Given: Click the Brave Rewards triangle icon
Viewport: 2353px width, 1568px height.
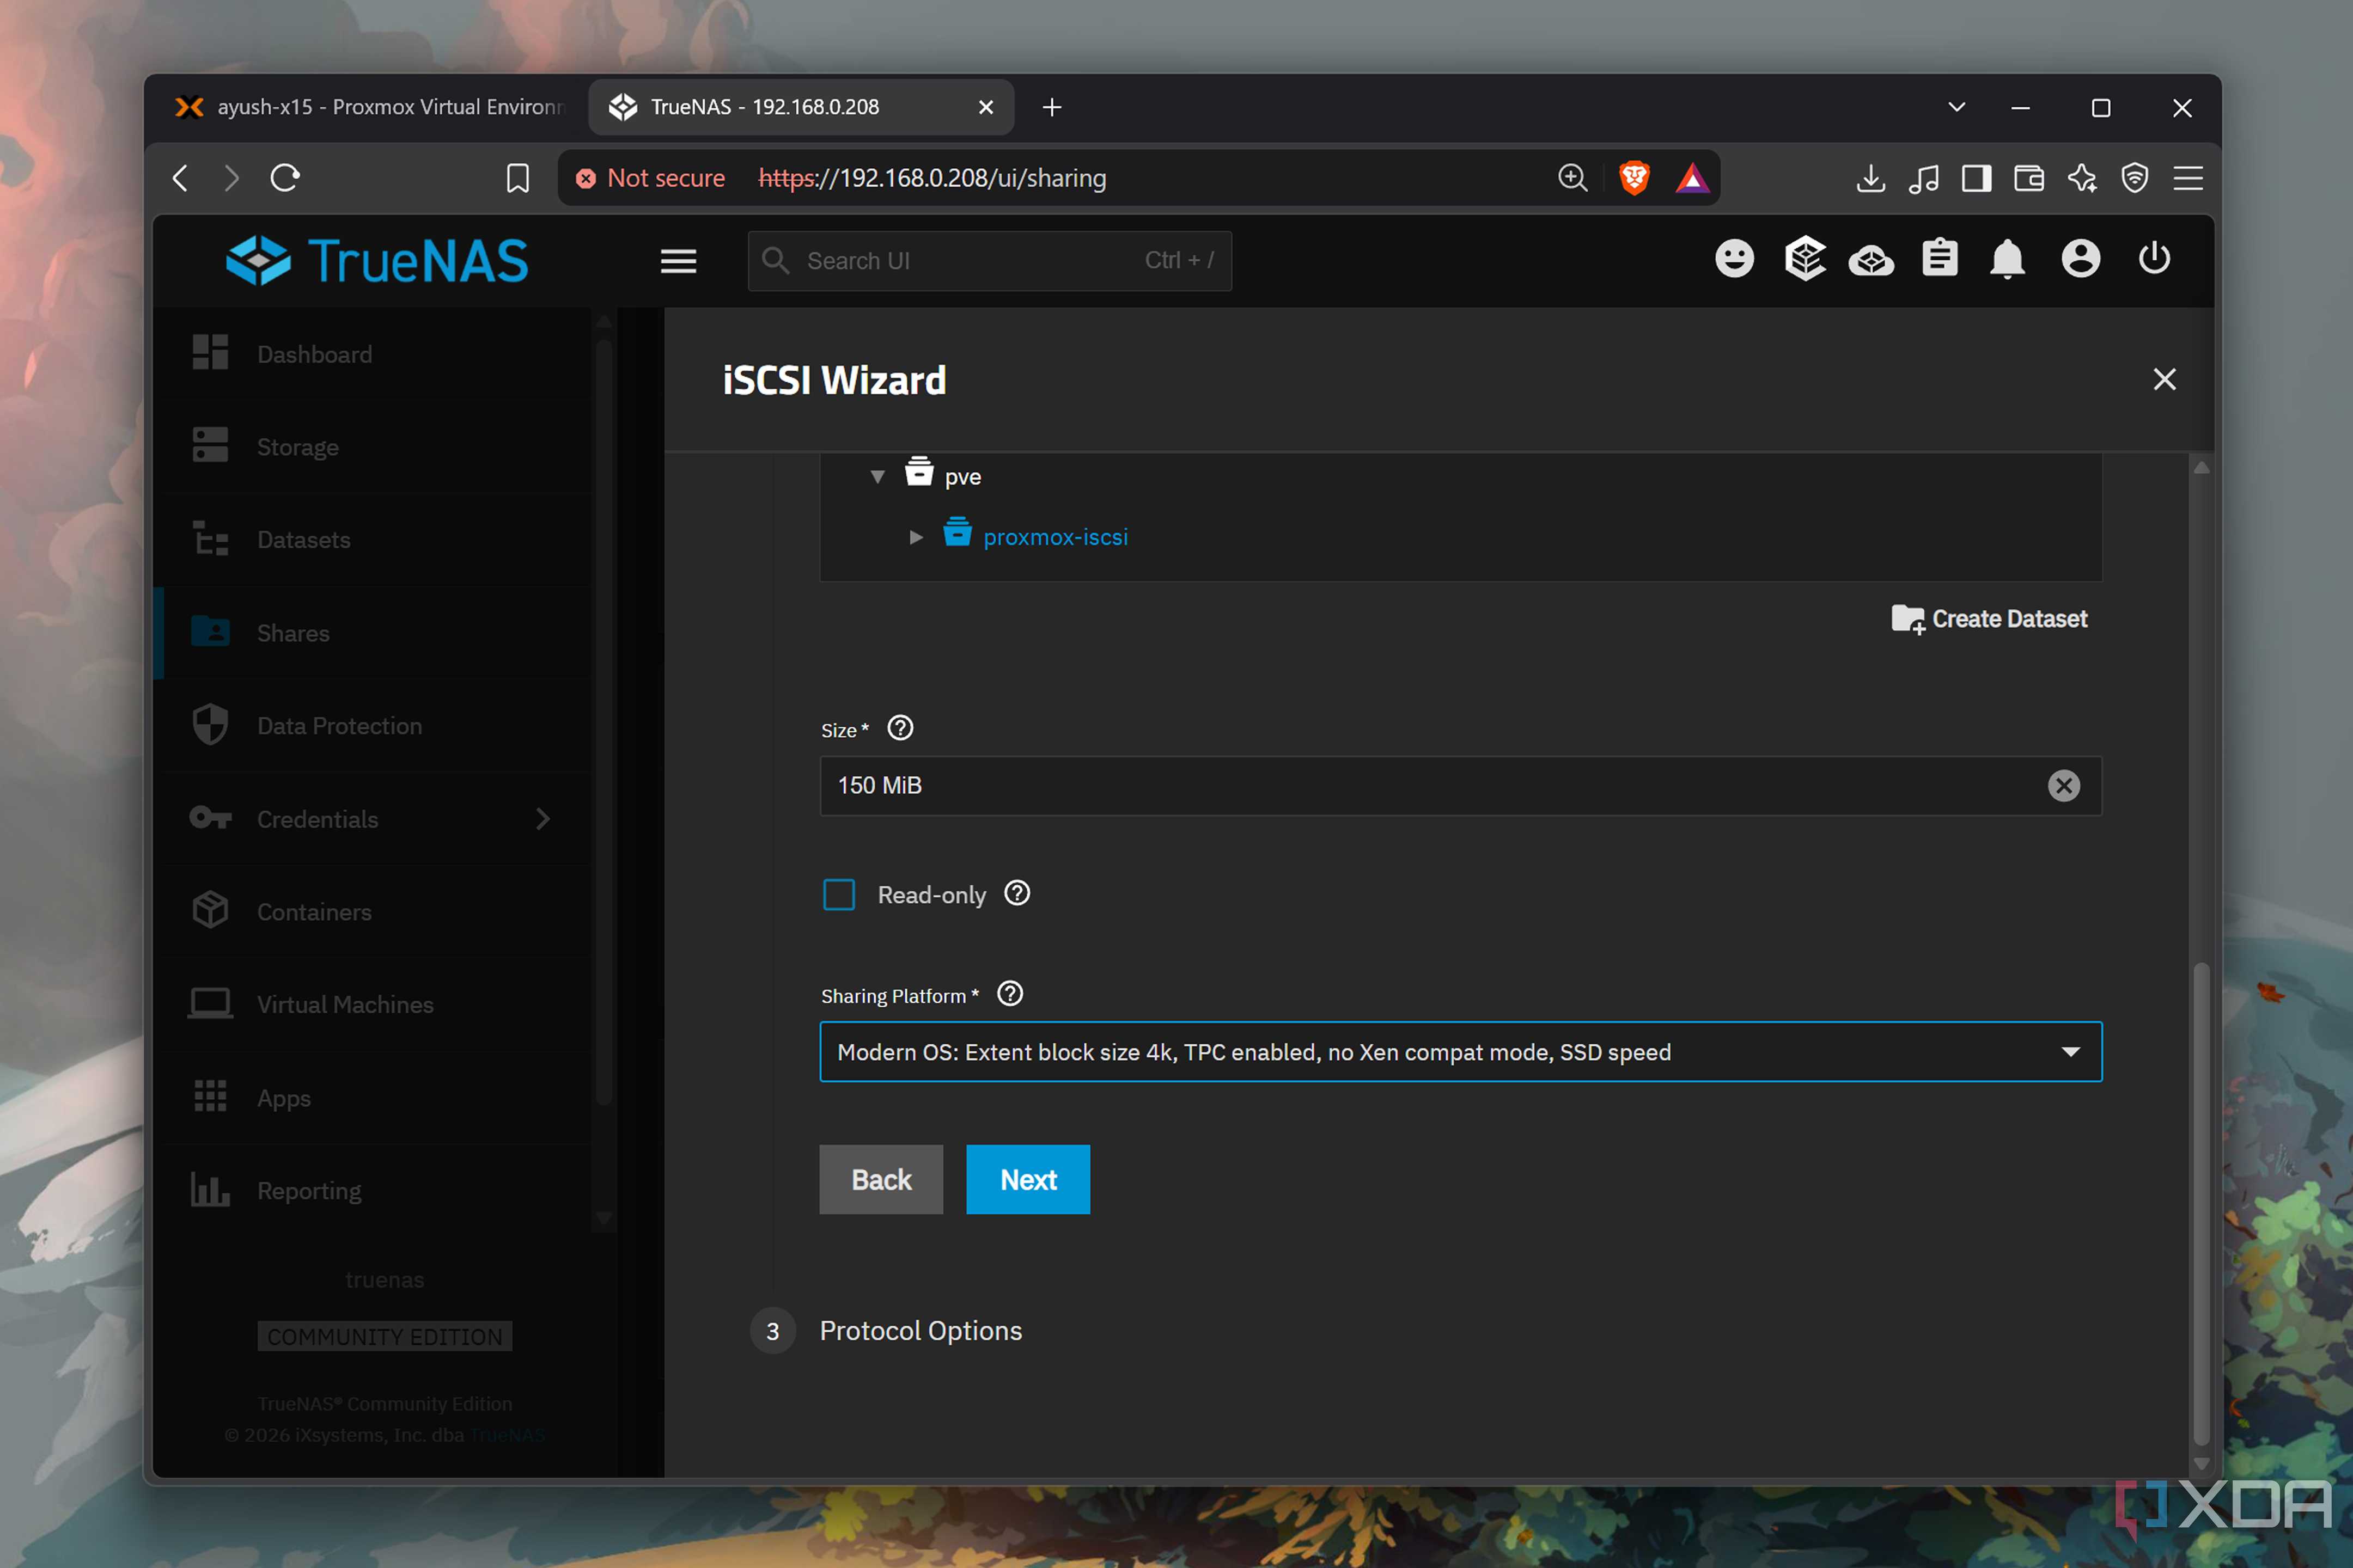Looking at the screenshot, I should [x=1692, y=178].
